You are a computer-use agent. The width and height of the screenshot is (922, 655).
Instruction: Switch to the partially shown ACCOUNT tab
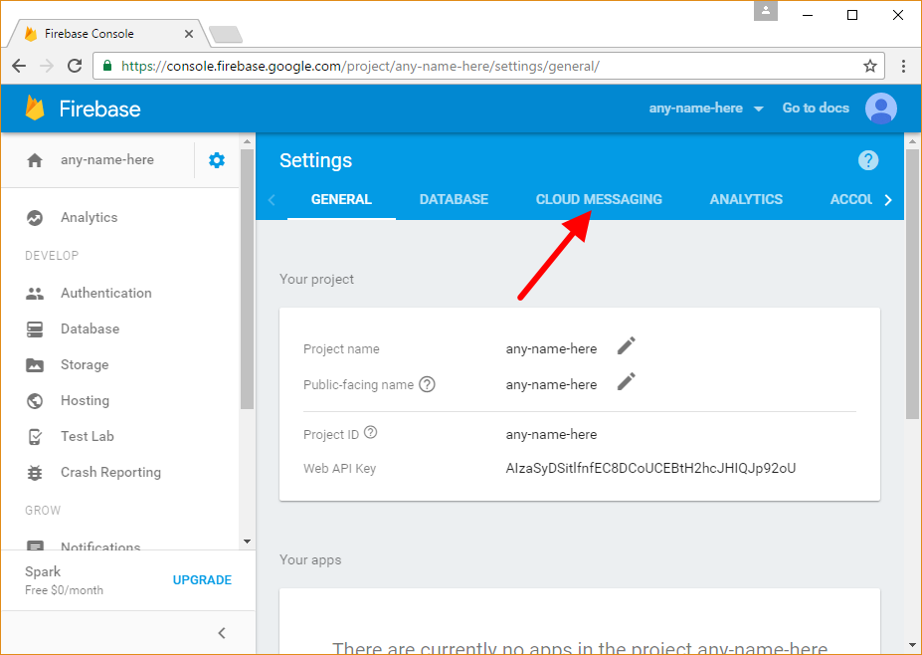850,199
